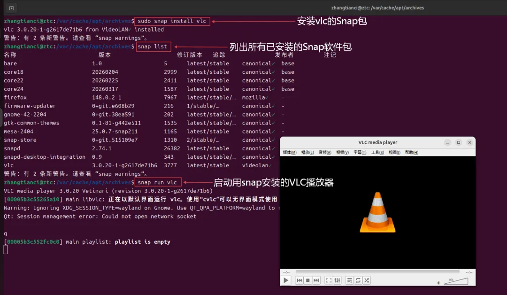The image size is (507, 295).
Task: Stop playback in VLC player
Action: 308,280
